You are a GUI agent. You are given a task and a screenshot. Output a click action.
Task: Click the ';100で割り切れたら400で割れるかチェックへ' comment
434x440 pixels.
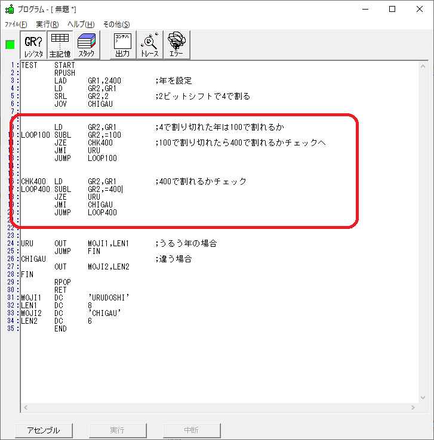(x=241, y=143)
